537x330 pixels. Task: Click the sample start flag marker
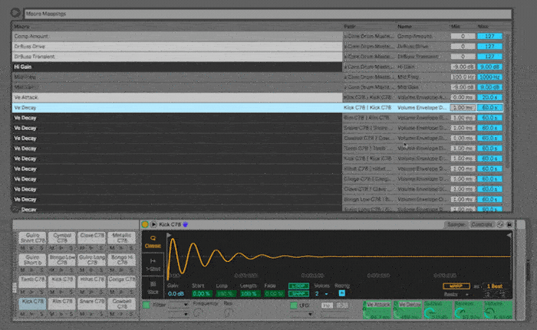pyautogui.click(x=169, y=235)
